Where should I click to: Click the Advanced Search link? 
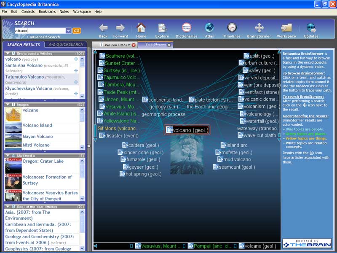(45, 37)
